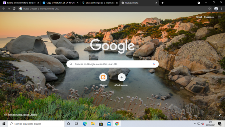Switch to Editing timeline Historia tab
Viewport: 225px width, 127px height.
[21, 3]
